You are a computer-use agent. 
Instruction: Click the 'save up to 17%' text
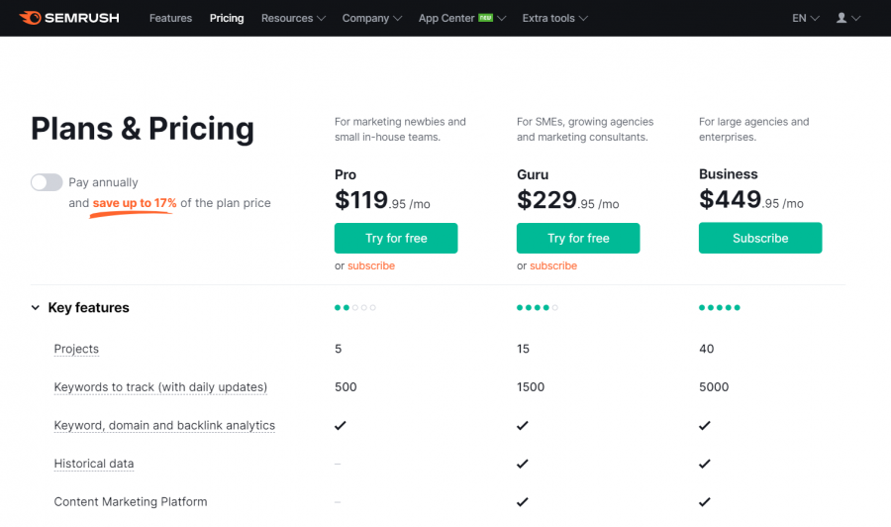[x=135, y=203]
